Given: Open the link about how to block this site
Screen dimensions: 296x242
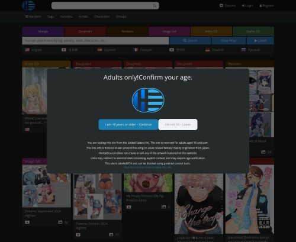Looking at the screenshot, I should coord(147,167).
